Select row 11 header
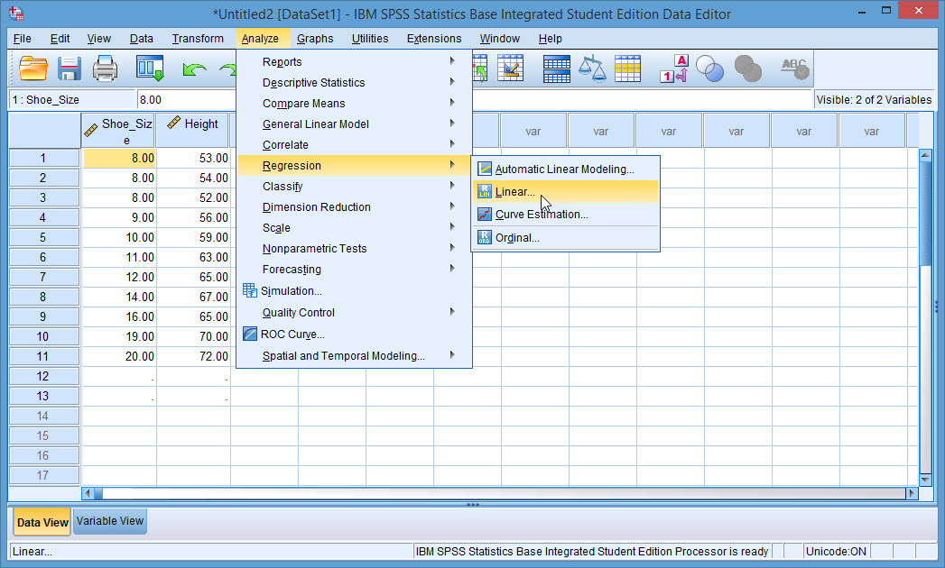Screen dimensions: 945x568 (x=44, y=356)
